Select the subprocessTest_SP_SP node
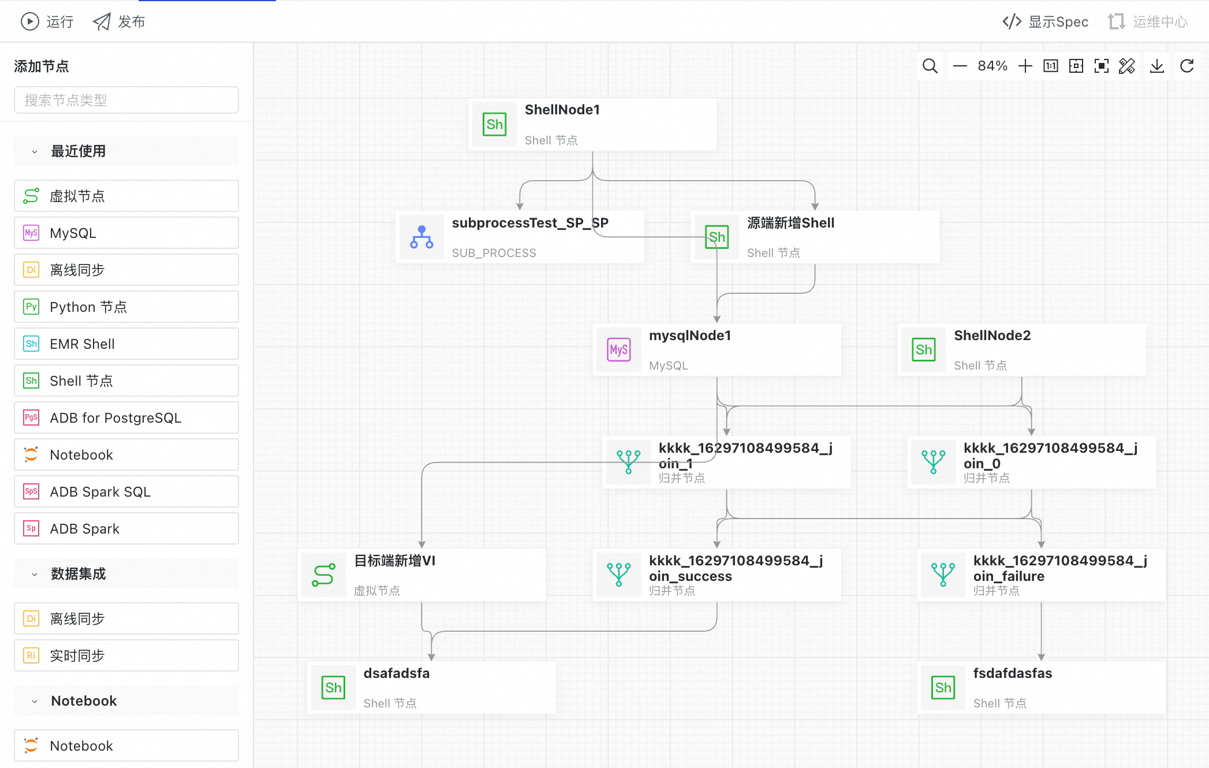The image size is (1209, 768). 520,237
